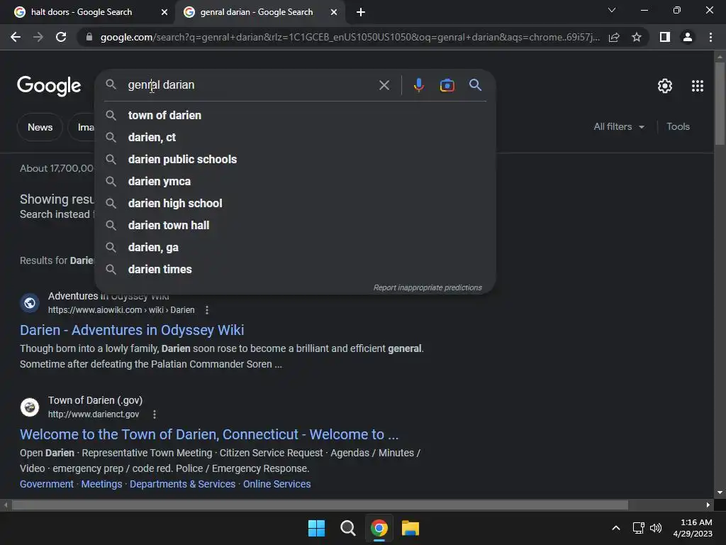Switch to halt doors tab

82,12
